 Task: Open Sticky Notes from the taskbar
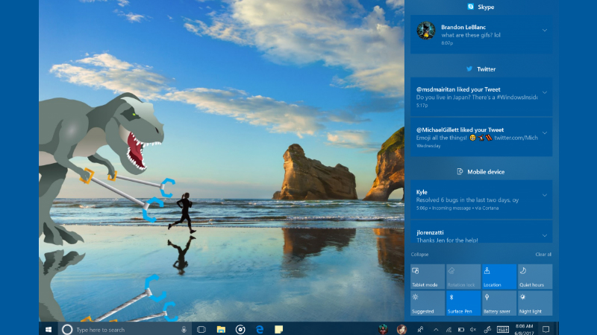pyautogui.click(x=278, y=328)
